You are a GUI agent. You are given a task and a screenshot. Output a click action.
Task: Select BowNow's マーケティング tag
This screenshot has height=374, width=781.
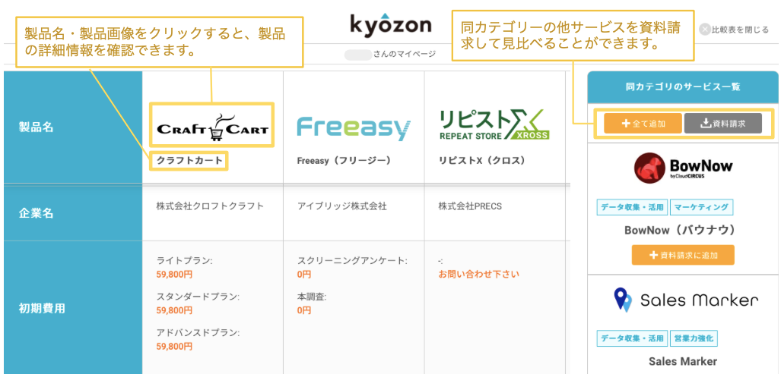pos(702,207)
